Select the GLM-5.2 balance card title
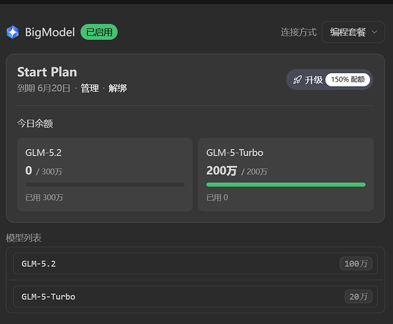 43,153
